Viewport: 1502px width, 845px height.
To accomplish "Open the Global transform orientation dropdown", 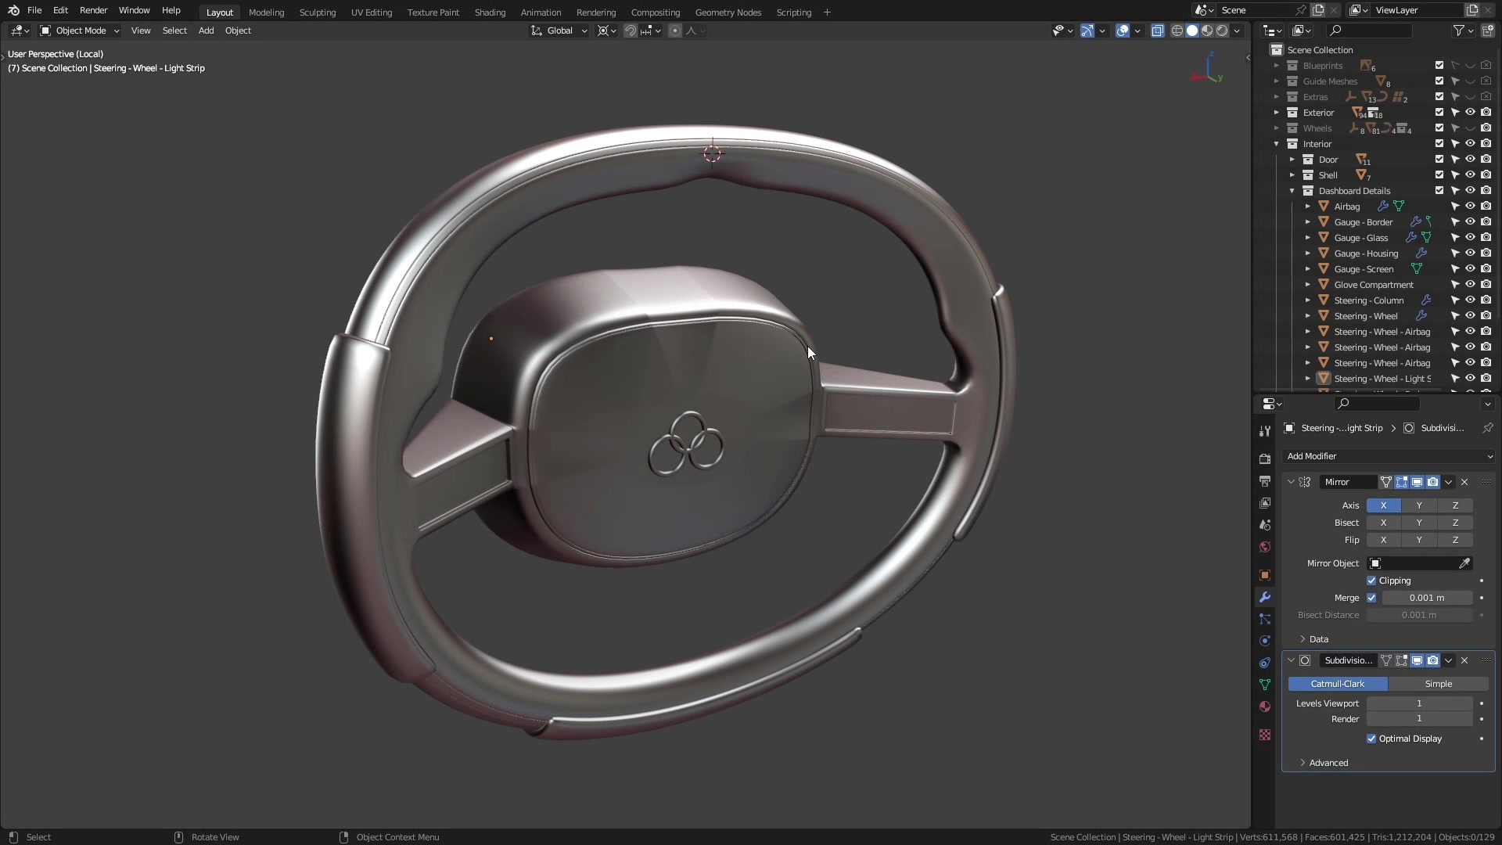I will coord(559,31).
